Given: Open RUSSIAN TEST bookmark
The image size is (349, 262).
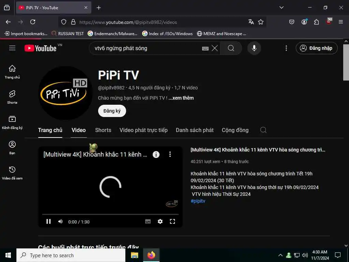Looking at the screenshot, I should 67,34.
